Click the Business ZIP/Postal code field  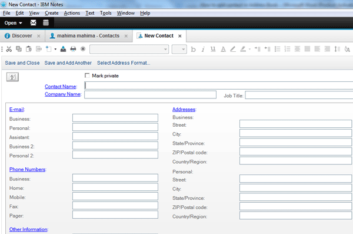tap(295, 151)
